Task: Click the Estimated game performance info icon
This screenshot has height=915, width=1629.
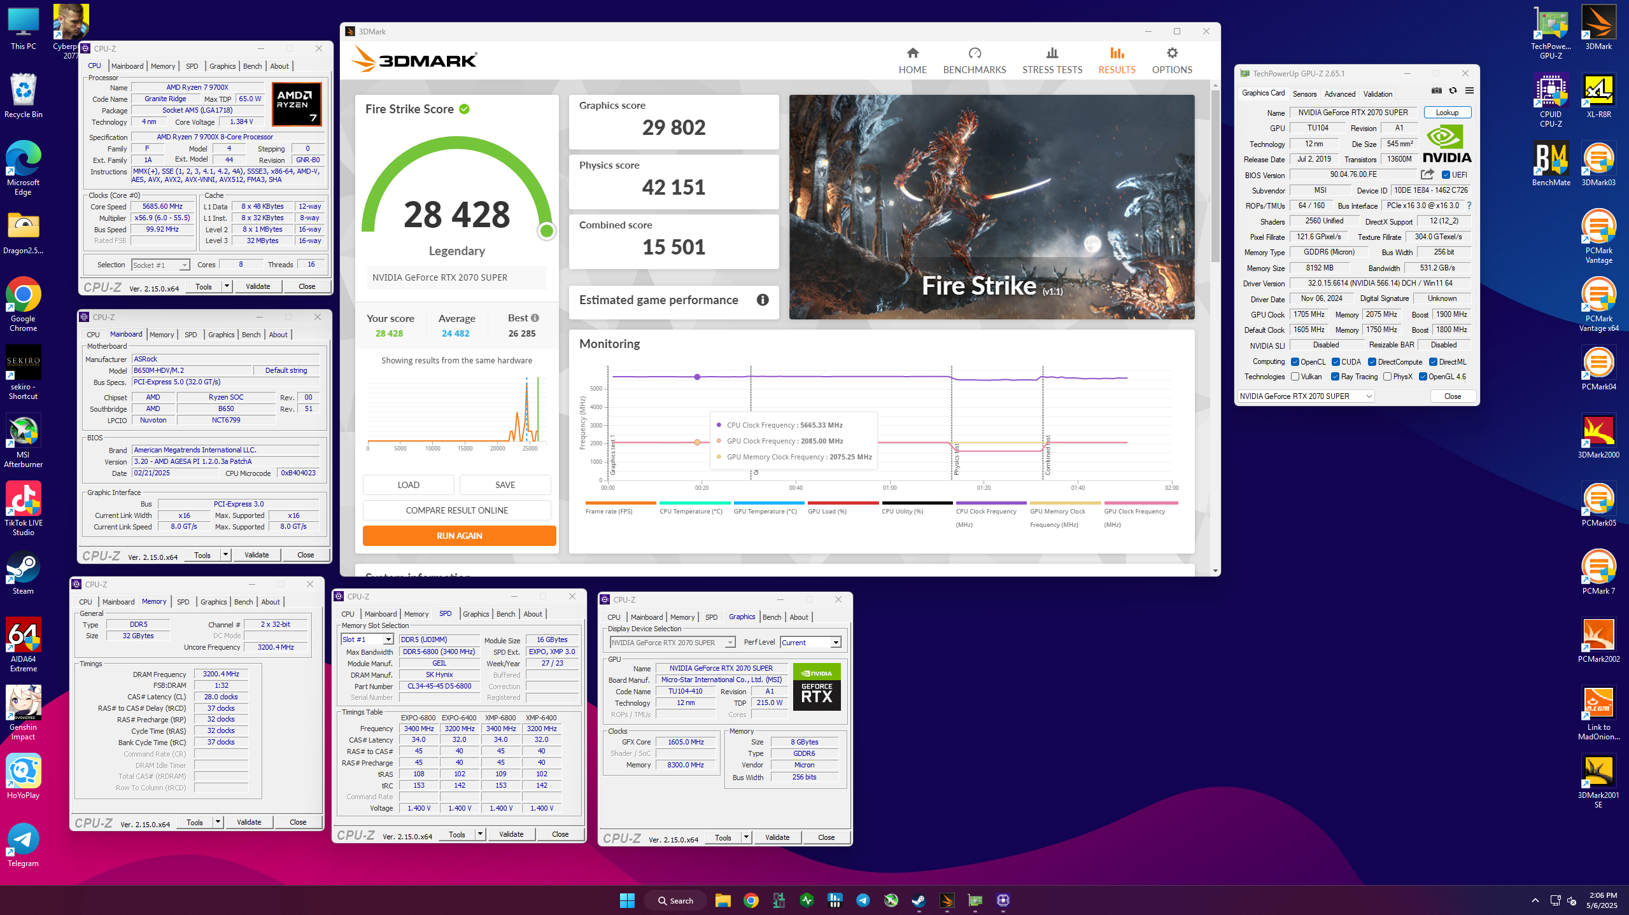Action: pyautogui.click(x=763, y=300)
